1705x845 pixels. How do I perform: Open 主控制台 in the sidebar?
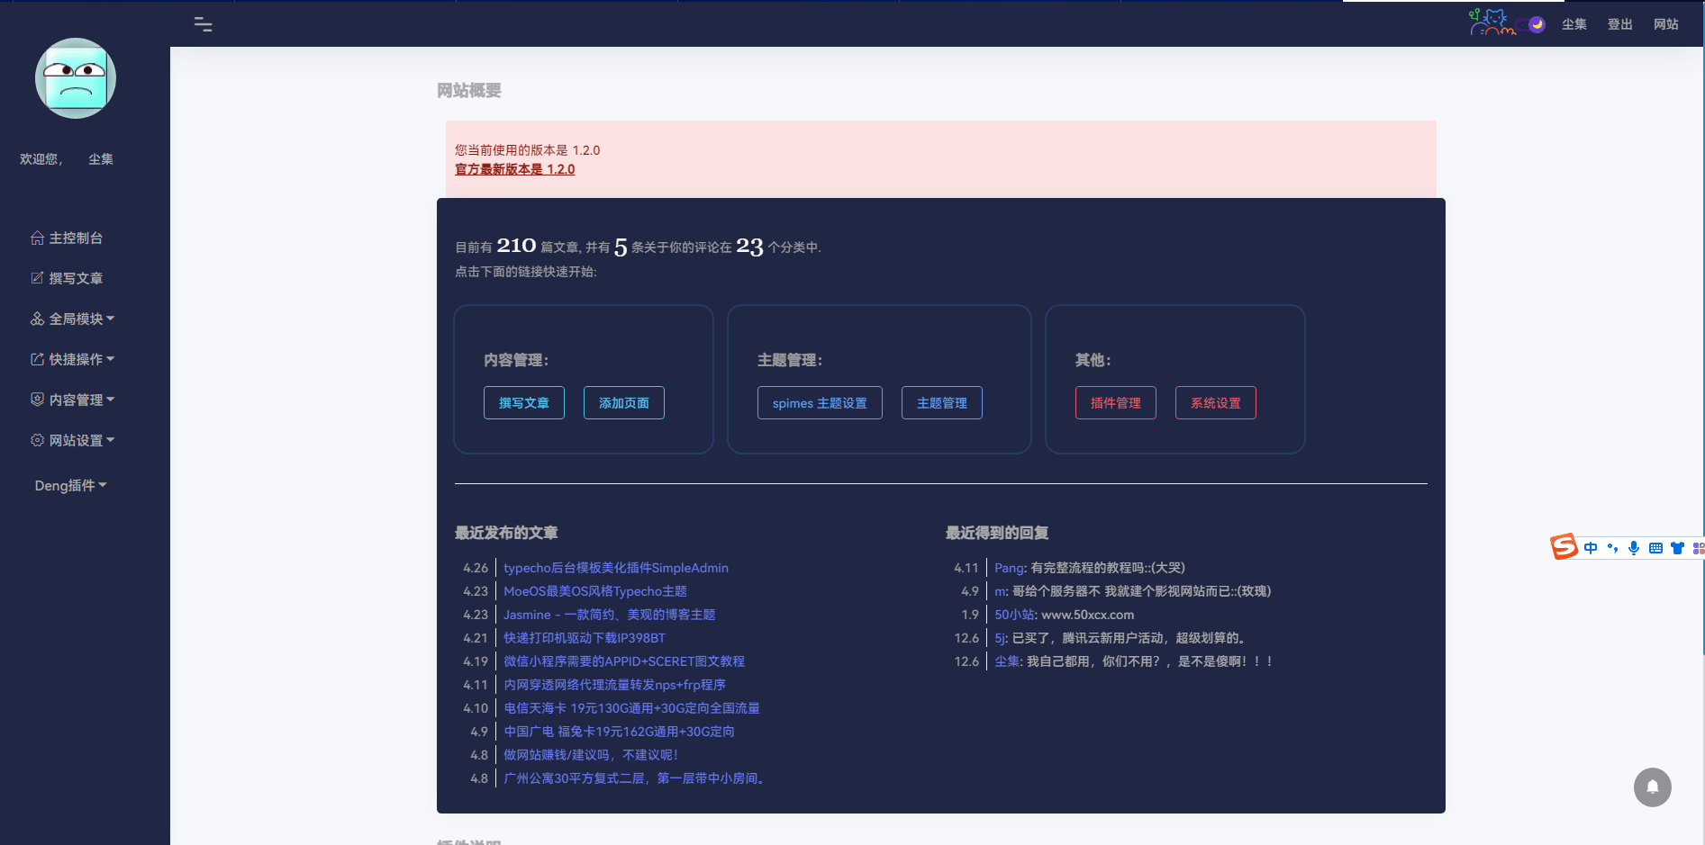point(67,238)
